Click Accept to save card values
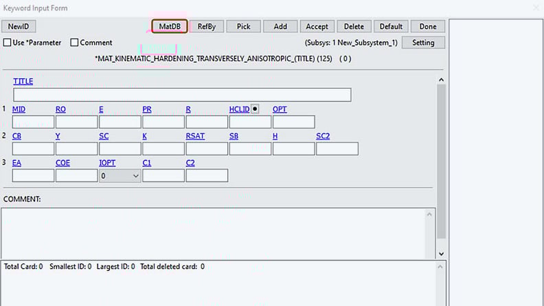Image resolution: width=544 pixels, height=306 pixels. [317, 26]
